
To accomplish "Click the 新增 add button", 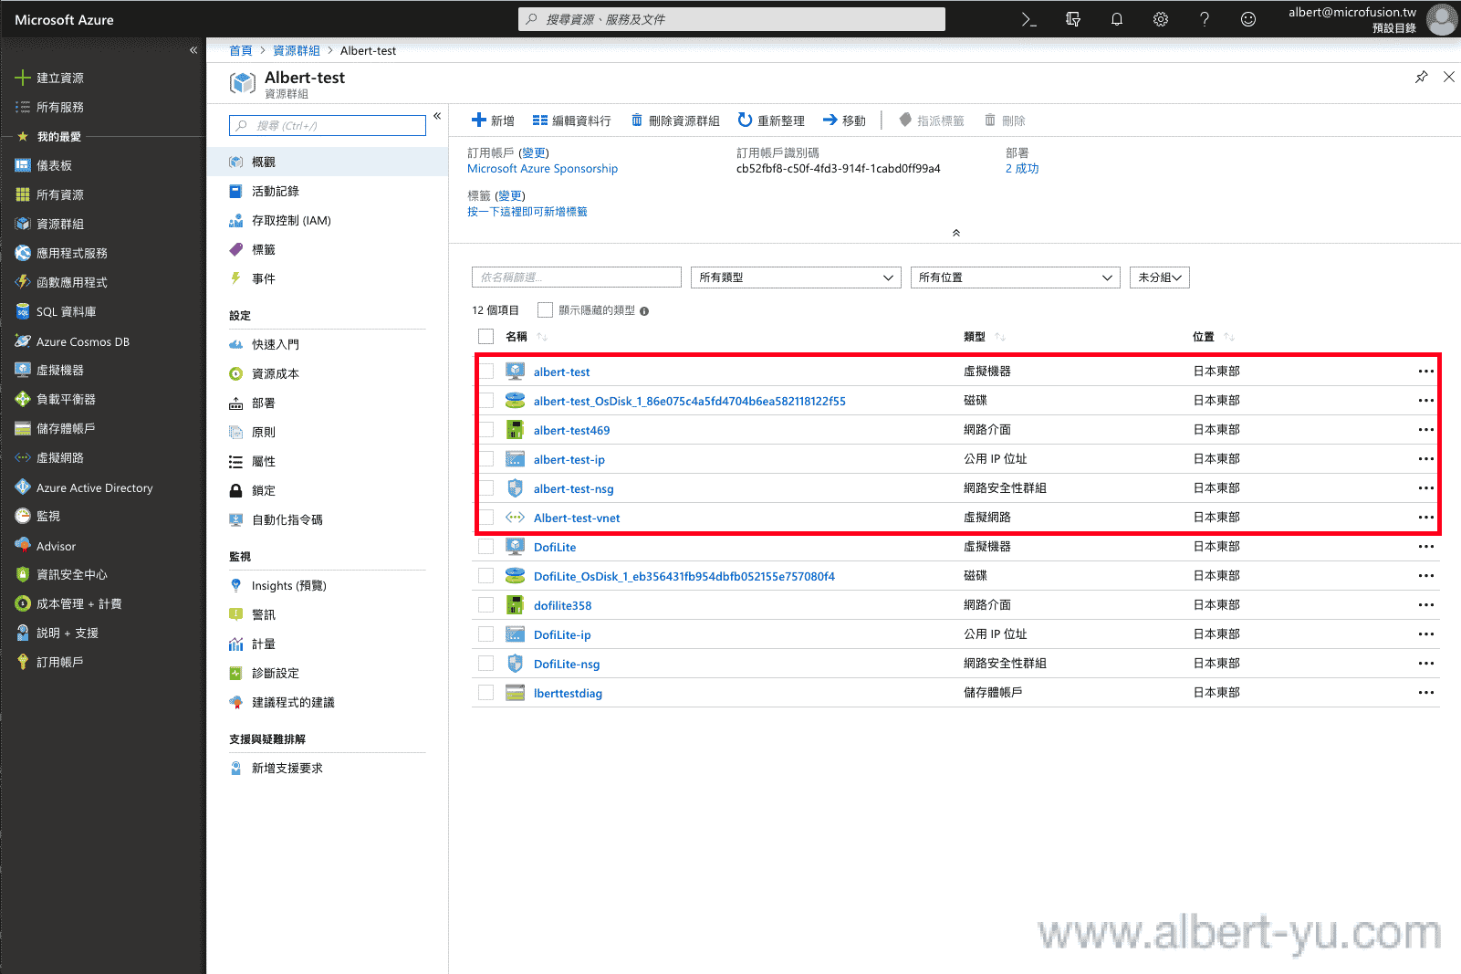I will [x=493, y=120].
